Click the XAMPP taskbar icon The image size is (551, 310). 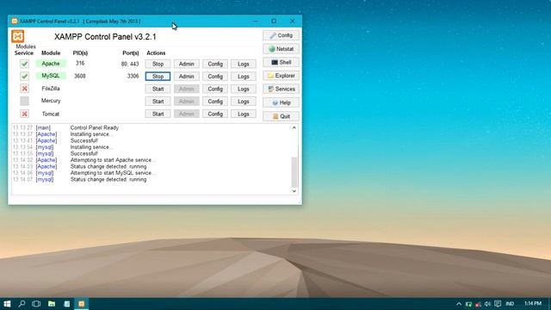(81, 304)
